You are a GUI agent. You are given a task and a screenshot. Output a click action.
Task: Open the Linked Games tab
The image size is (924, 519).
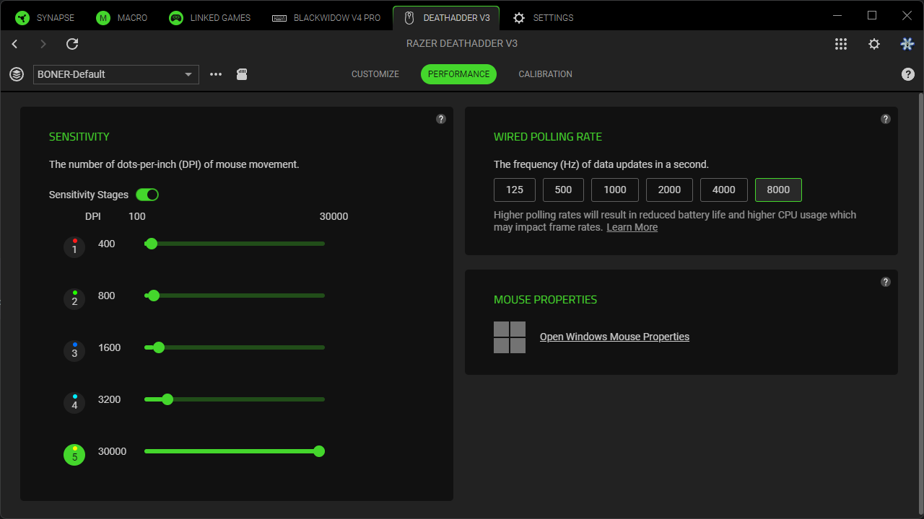coord(210,18)
